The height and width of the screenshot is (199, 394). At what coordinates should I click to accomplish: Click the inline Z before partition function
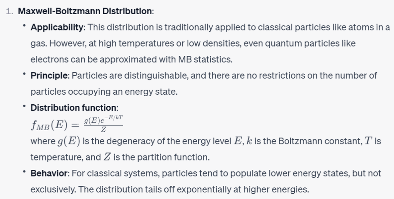tap(107, 157)
